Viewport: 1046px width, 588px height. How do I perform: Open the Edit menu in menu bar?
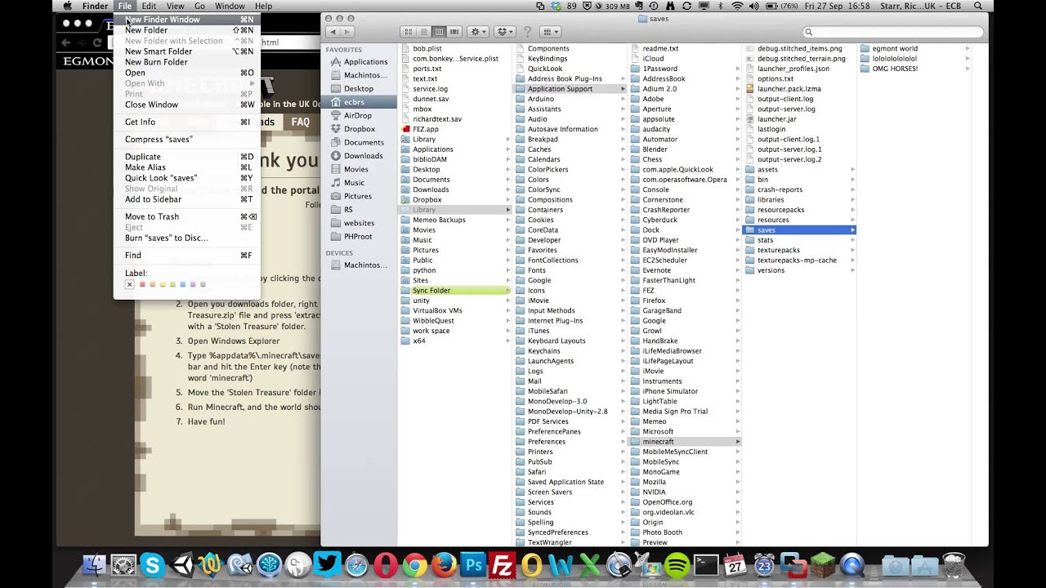tap(149, 6)
